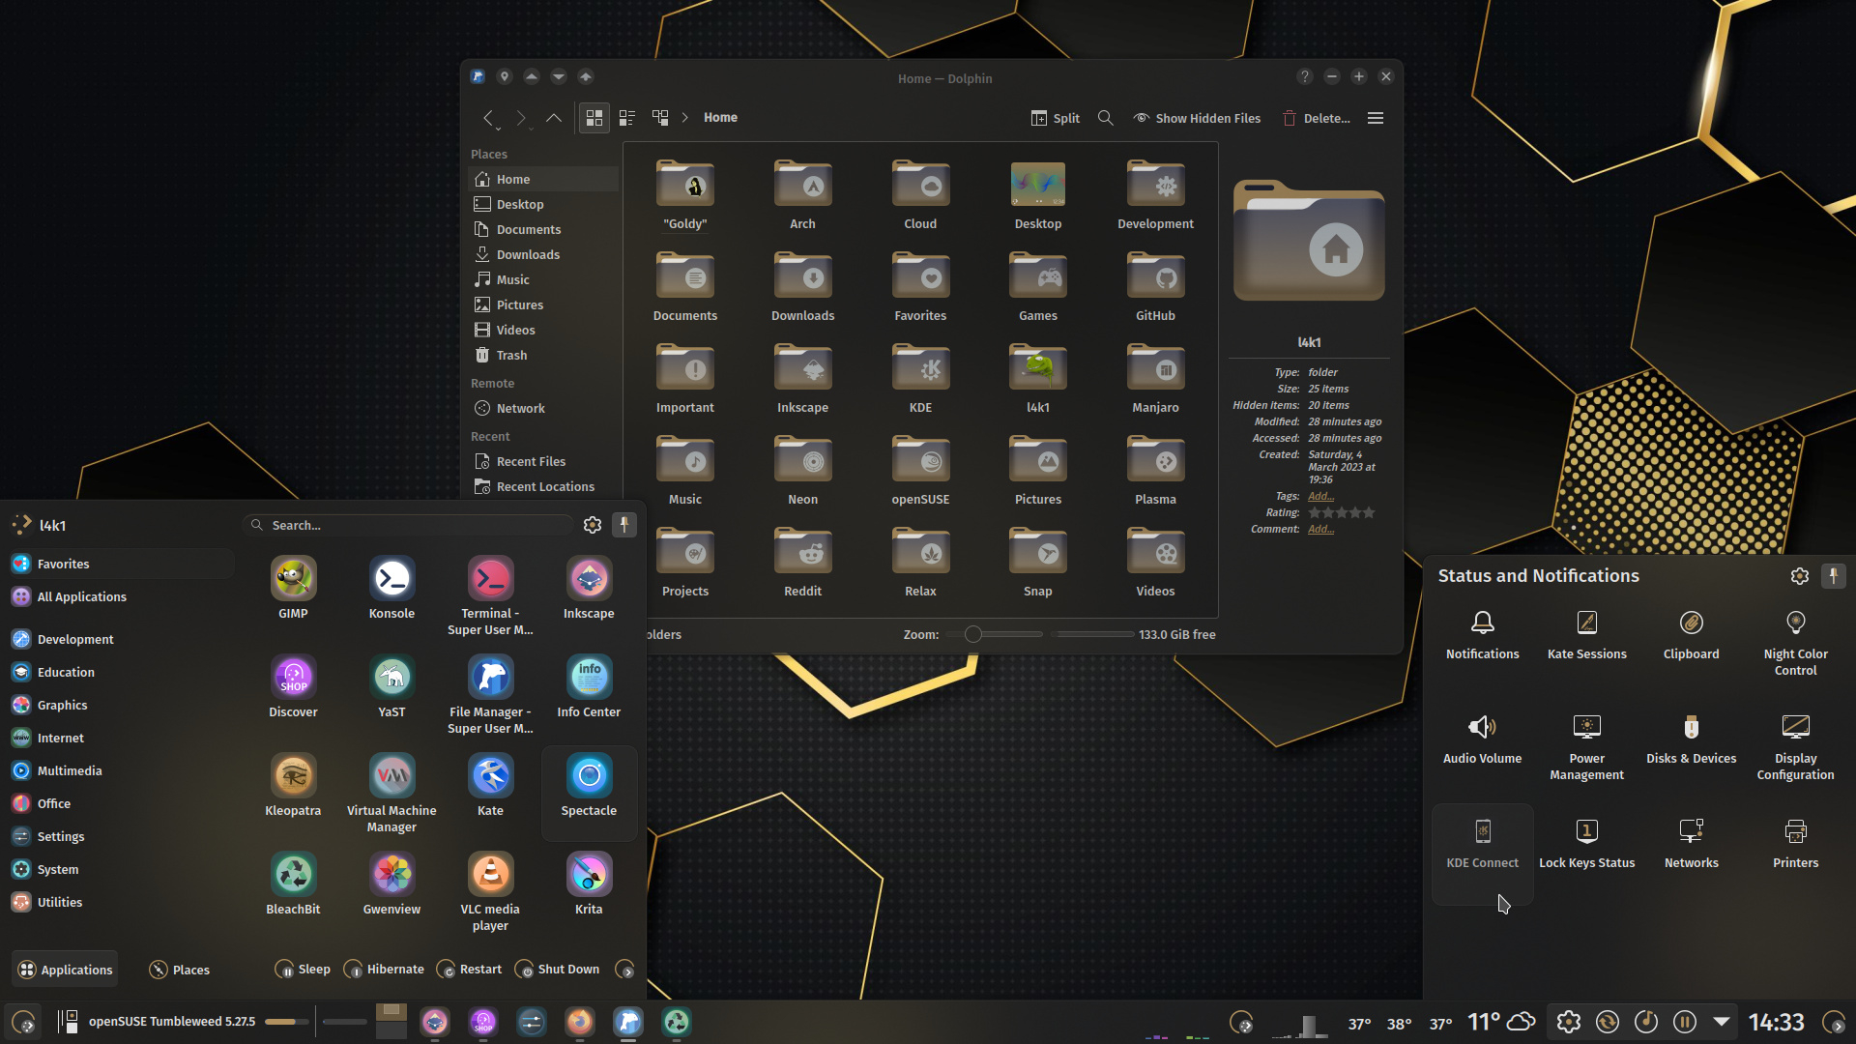Open more power options arrow in launcher
The height and width of the screenshot is (1044, 1856).
pyautogui.click(x=625, y=970)
